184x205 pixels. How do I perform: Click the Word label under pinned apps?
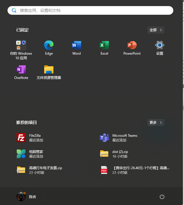(77, 53)
